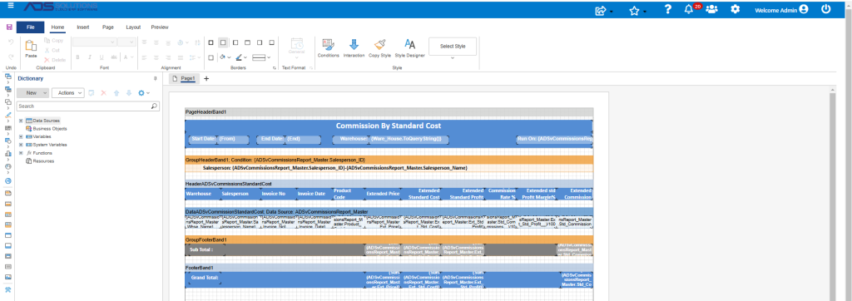Click the Dictionary search field
852x301 pixels.
click(88, 106)
